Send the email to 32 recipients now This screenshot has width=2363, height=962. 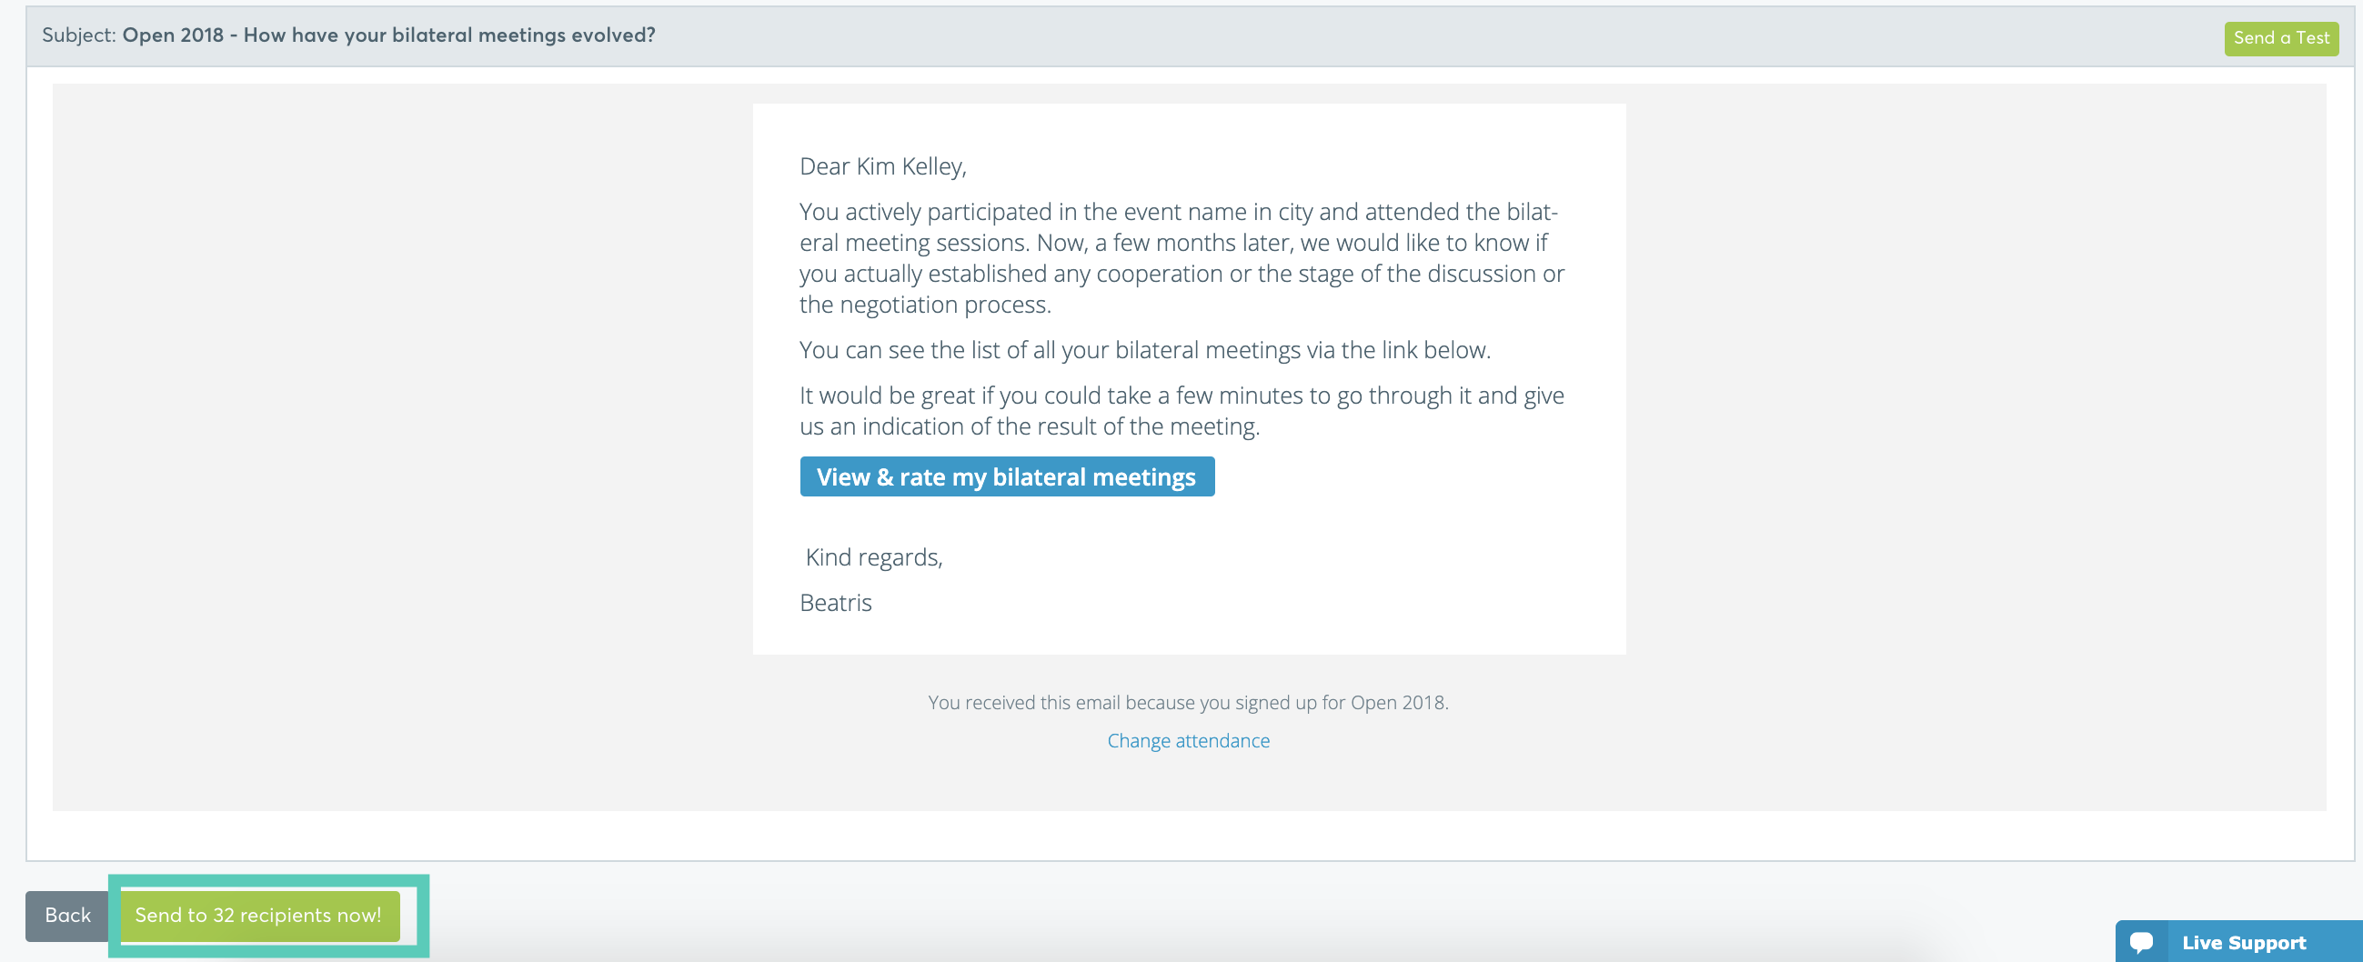(257, 916)
